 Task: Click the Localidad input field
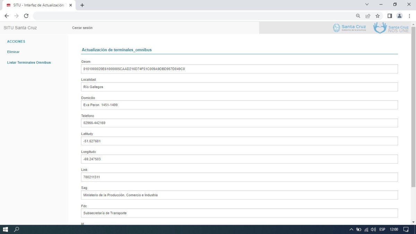(x=239, y=87)
